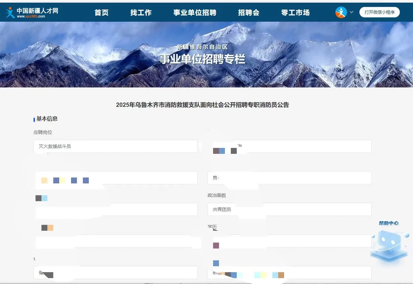
Task: Click the 零工市场 navigation item
Action: (295, 12)
